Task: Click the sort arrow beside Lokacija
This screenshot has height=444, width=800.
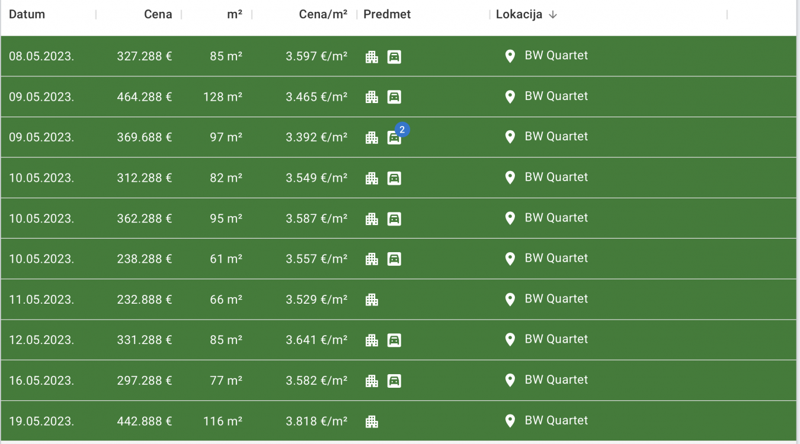Action: (x=553, y=15)
